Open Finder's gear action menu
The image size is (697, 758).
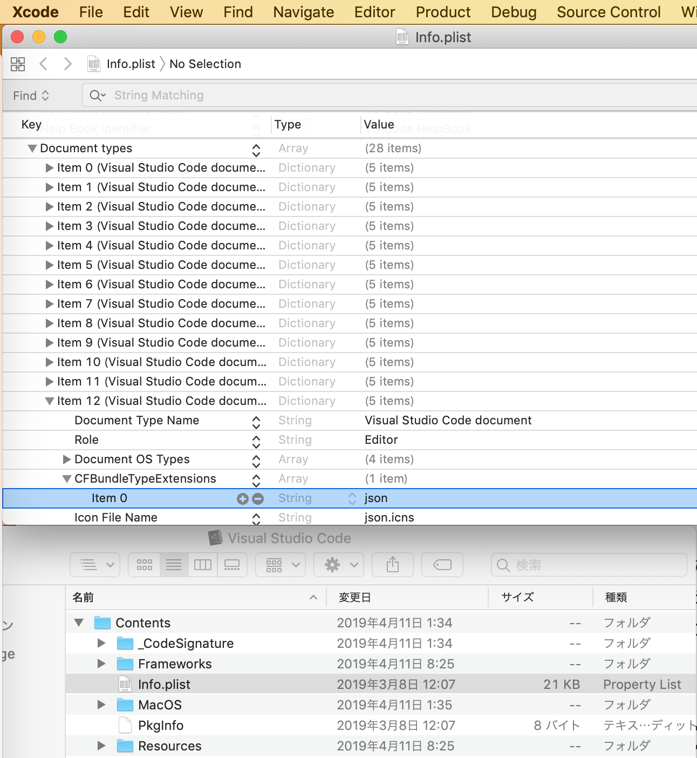tap(339, 565)
